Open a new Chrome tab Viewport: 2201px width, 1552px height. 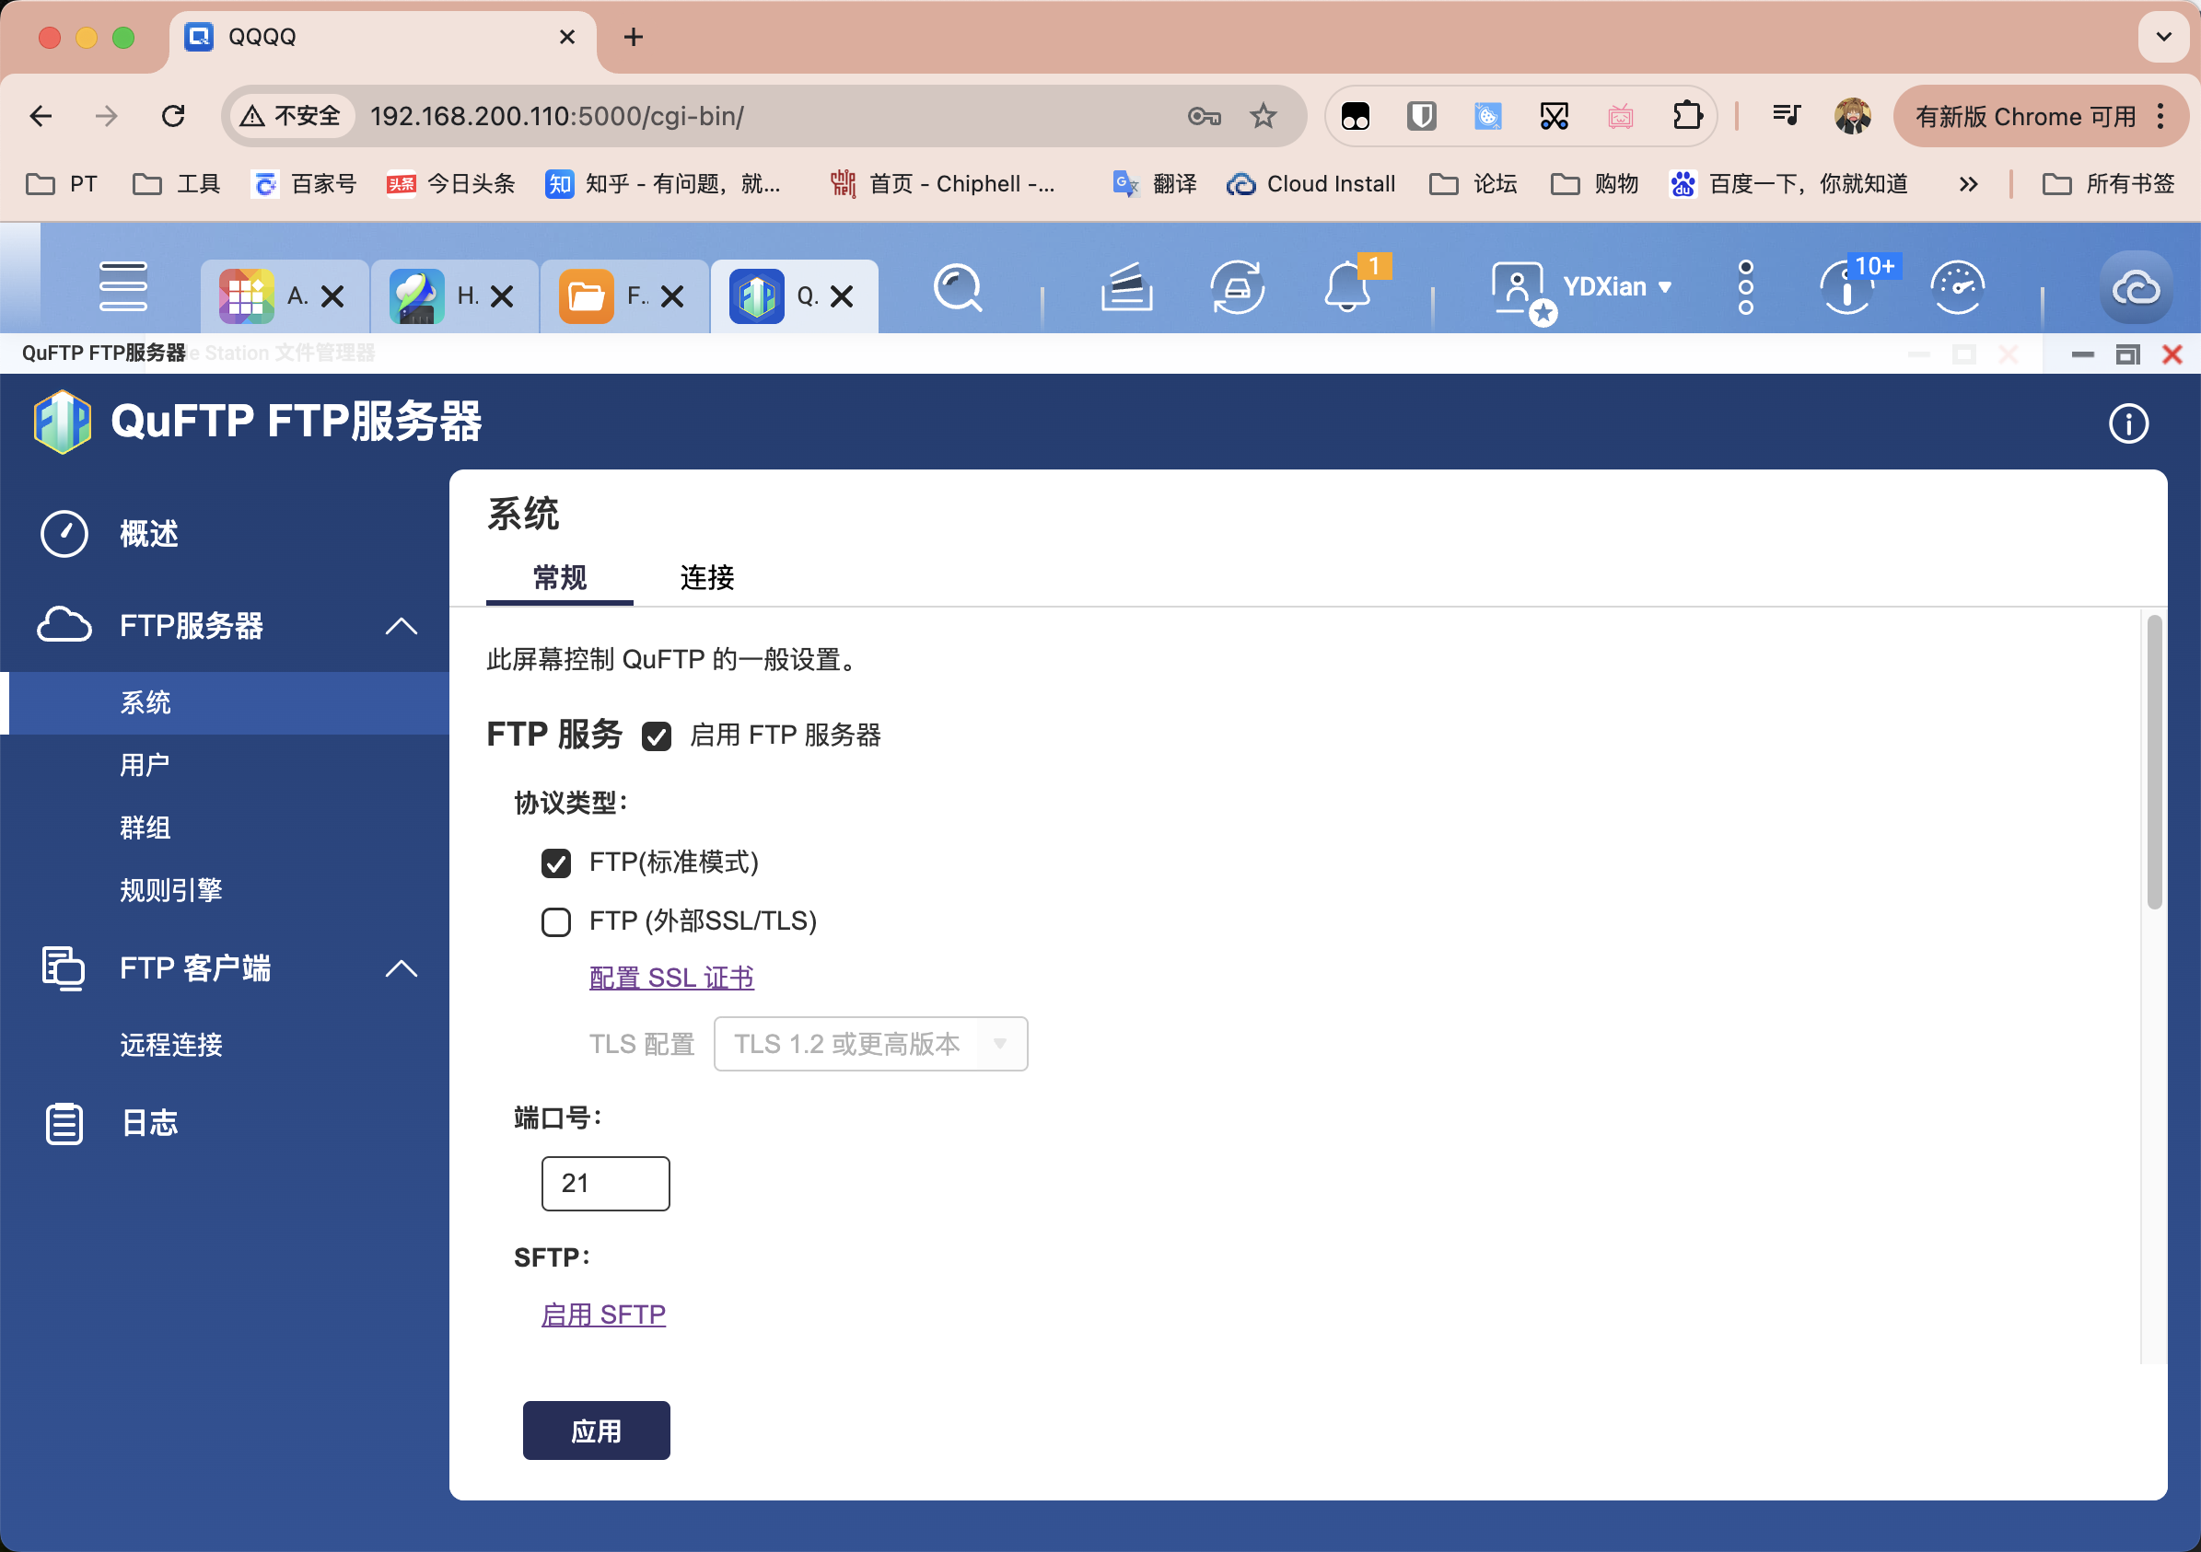pyautogui.click(x=634, y=37)
